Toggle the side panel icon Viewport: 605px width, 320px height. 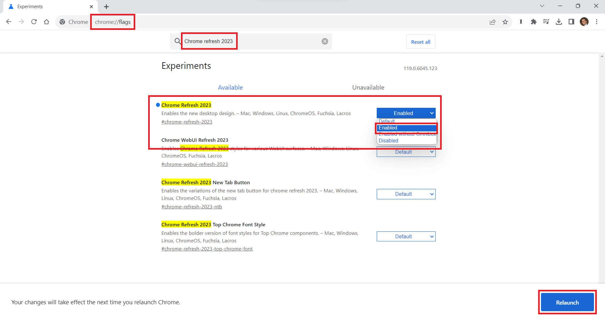click(x=571, y=22)
